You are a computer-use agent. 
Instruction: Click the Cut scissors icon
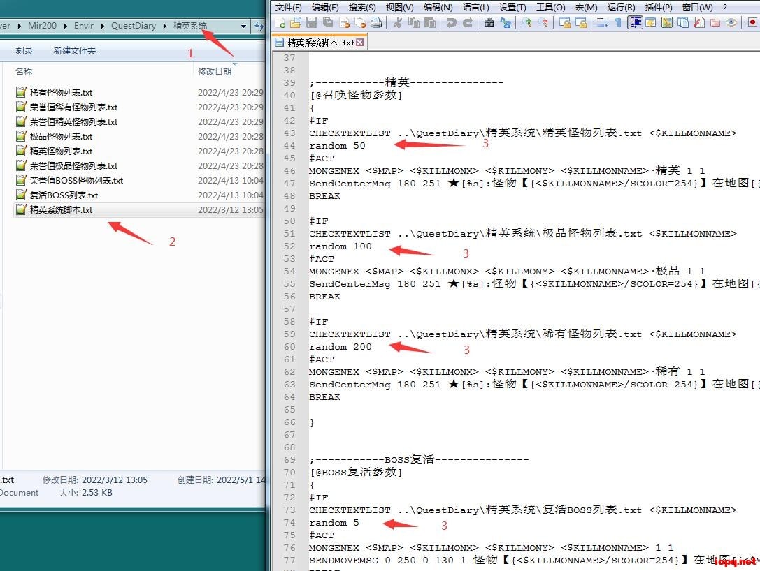[x=398, y=22]
